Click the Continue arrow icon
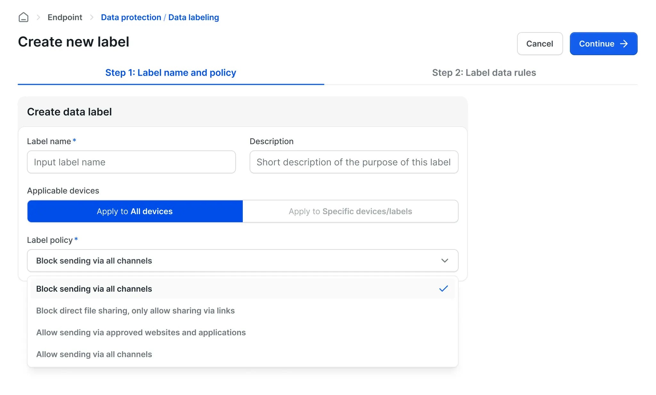This screenshot has height=395, width=656. [624, 44]
